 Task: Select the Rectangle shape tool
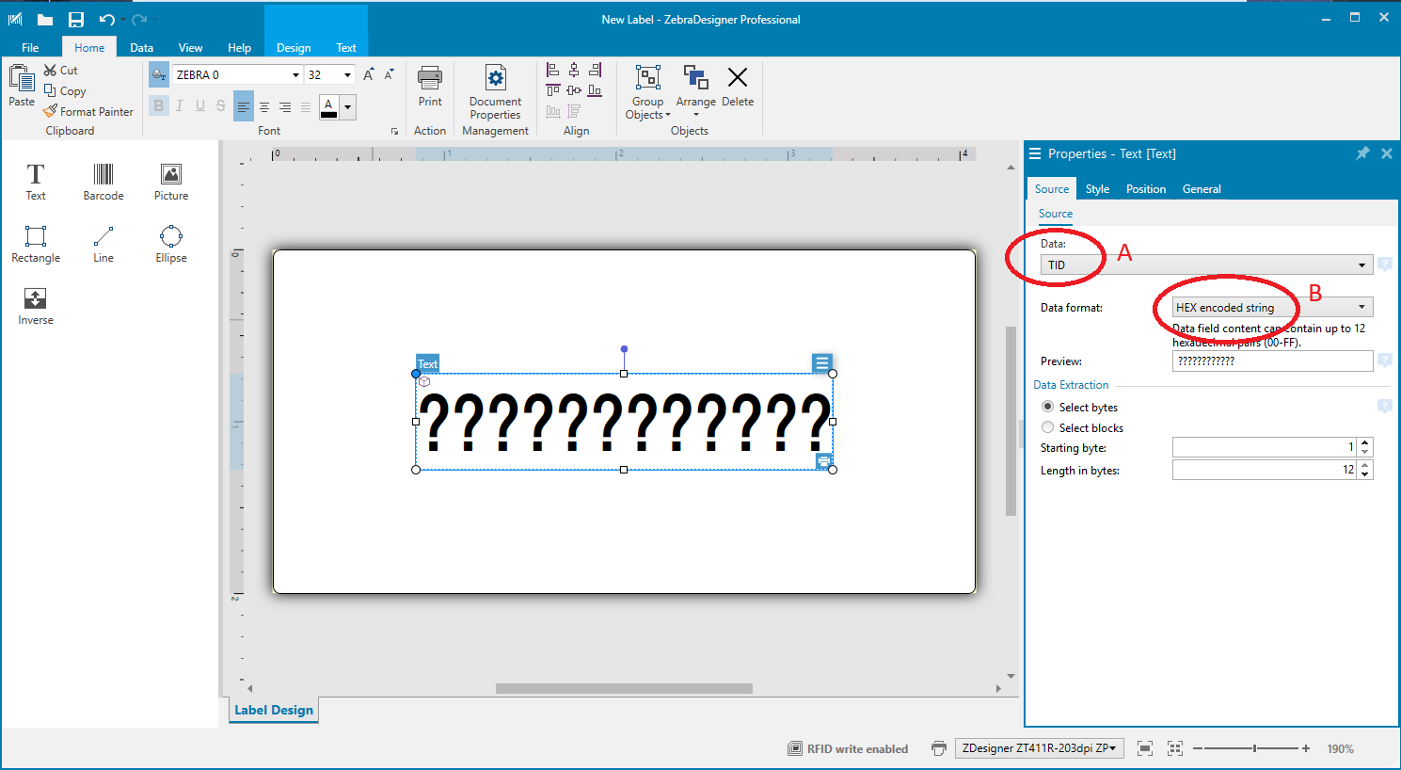click(x=36, y=244)
